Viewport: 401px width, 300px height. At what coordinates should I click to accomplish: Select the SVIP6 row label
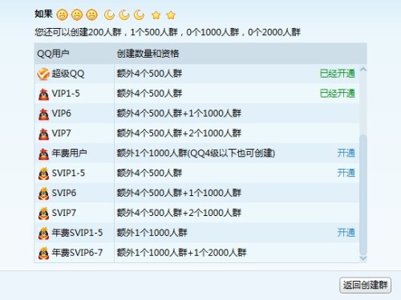[64, 193]
